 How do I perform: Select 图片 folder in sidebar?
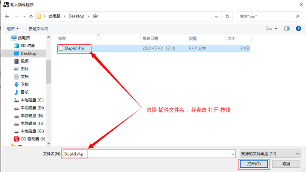point(21,69)
